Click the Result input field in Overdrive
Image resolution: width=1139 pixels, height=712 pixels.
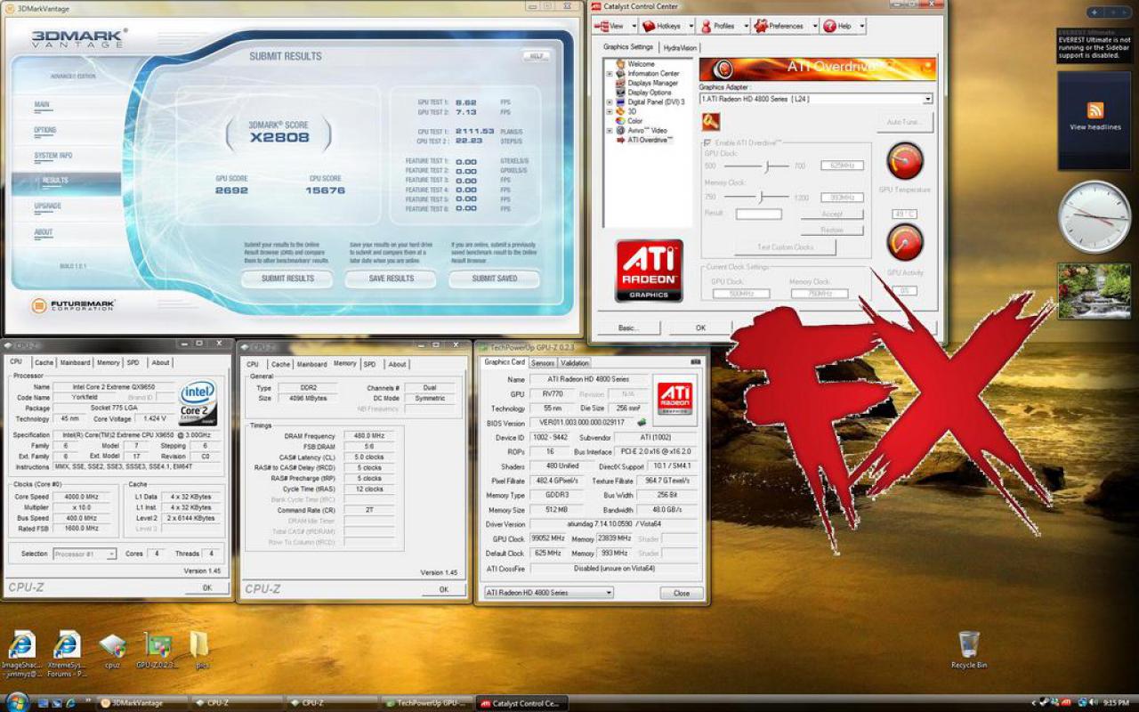point(758,214)
